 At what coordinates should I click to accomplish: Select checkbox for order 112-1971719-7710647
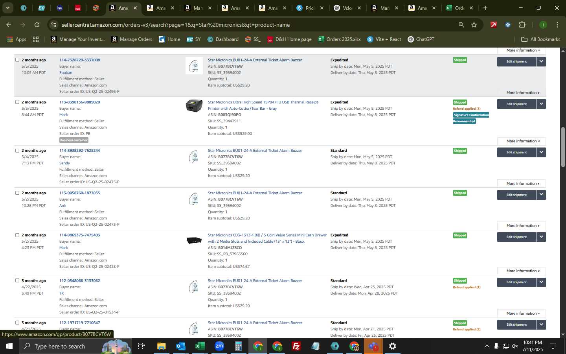[x=17, y=323]
